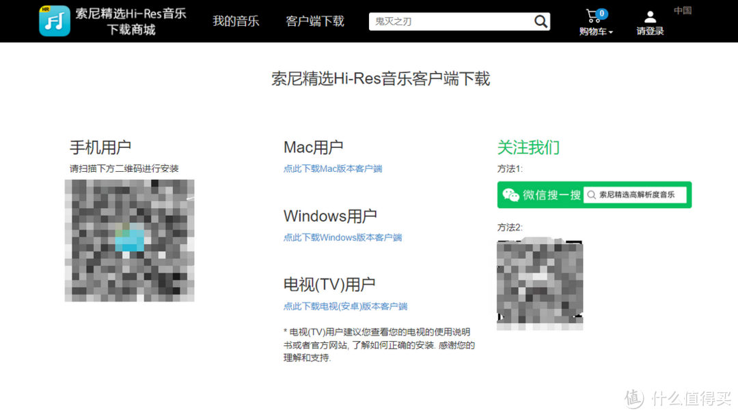Click the 手机用户 heading

pos(100,147)
